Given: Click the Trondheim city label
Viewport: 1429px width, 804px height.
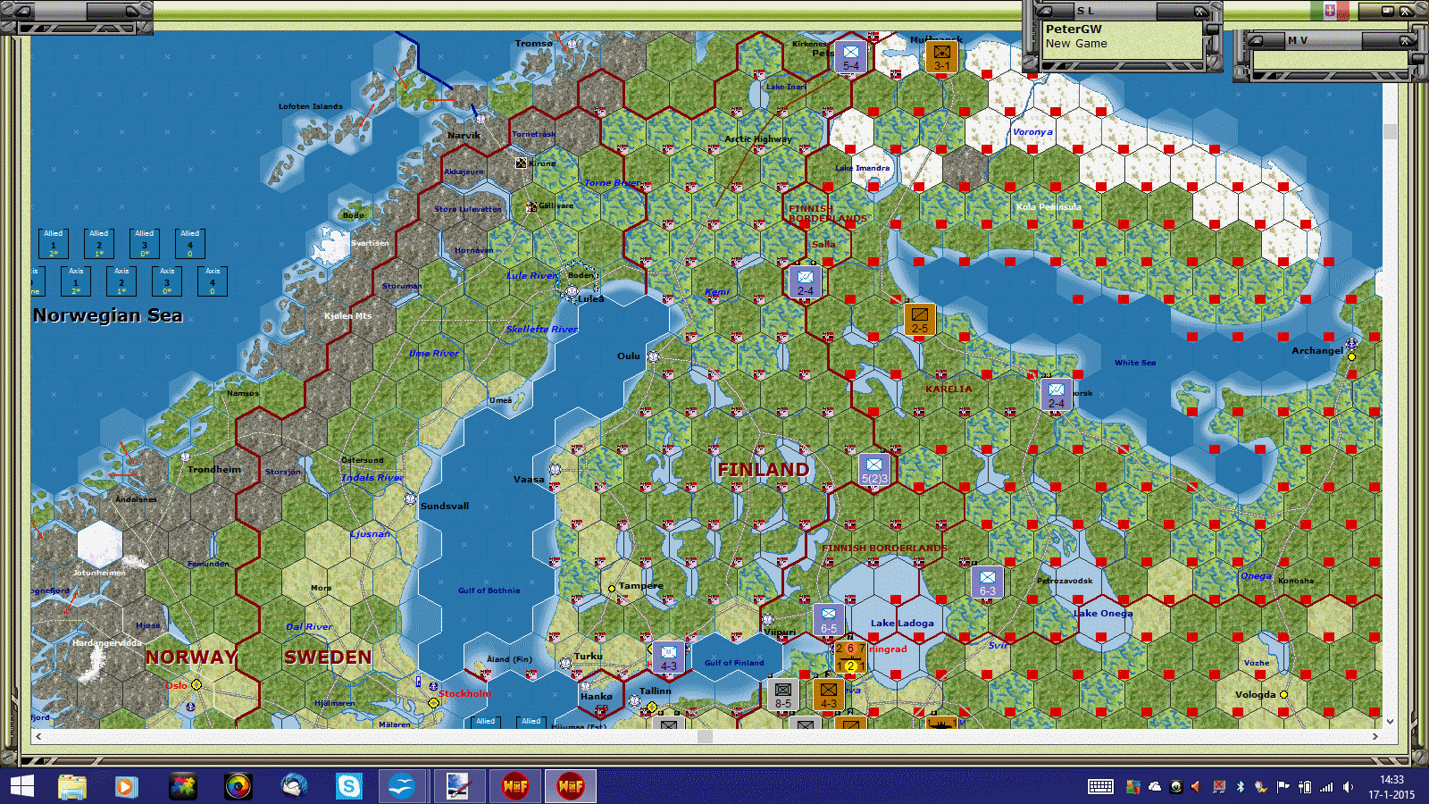Looking at the screenshot, I should pyautogui.click(x=214, y=469).
